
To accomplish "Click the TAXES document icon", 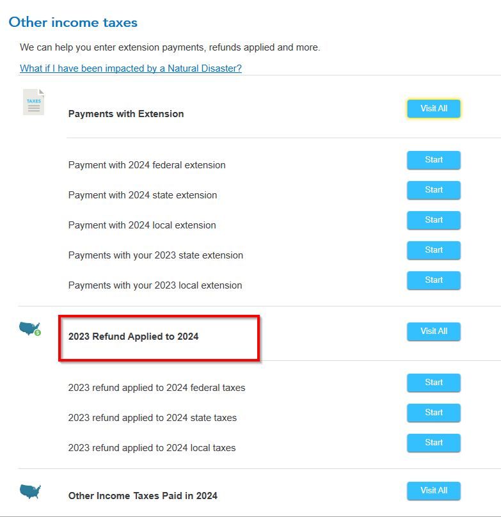I will [33, 102].
